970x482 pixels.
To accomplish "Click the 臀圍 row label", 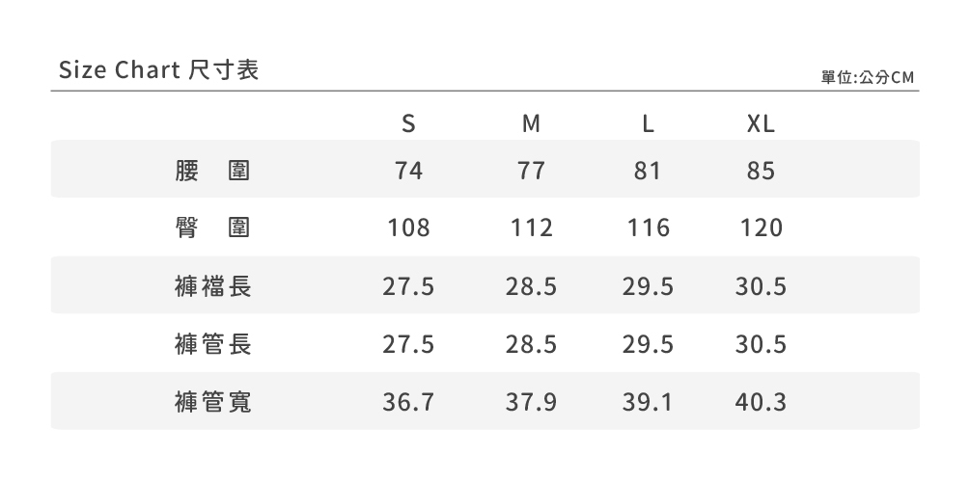I will pos(213,228).
